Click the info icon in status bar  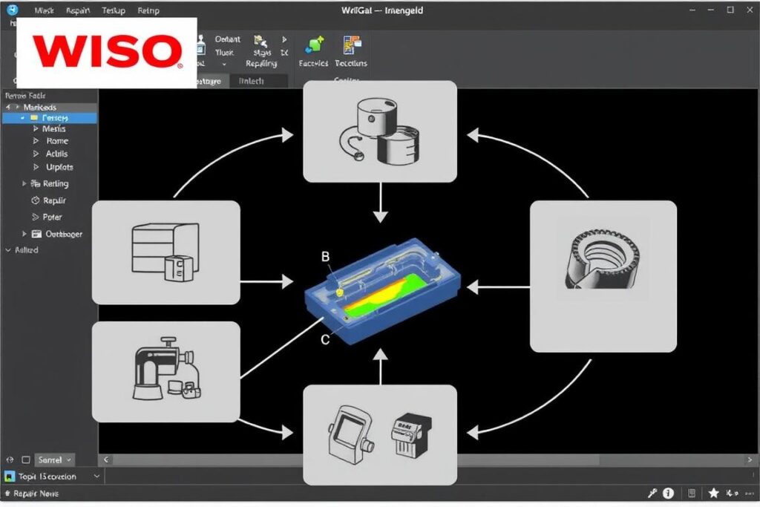click(668, 493)
